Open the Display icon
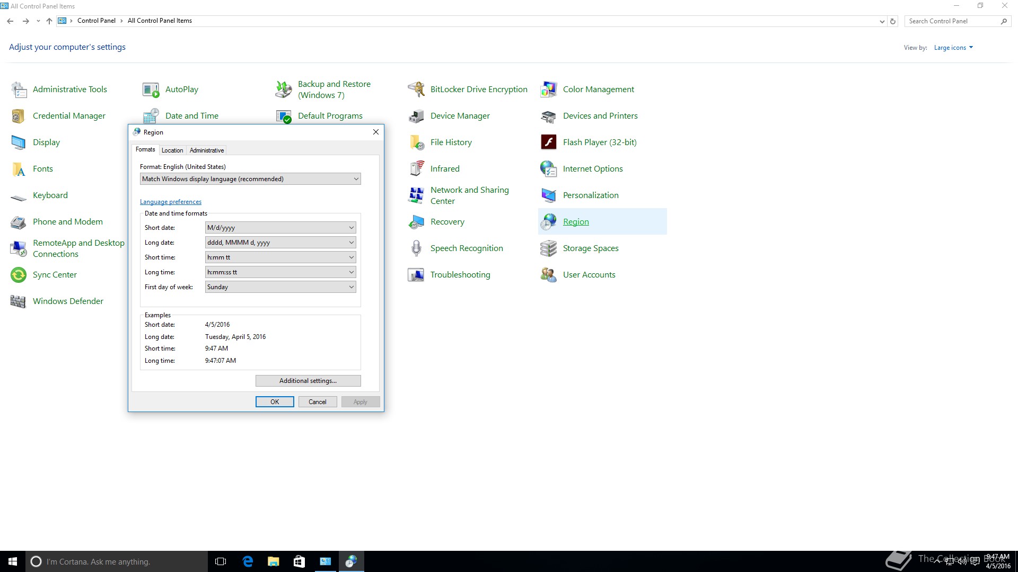This screenshot has height=572, width=1018. coord(19,142)
